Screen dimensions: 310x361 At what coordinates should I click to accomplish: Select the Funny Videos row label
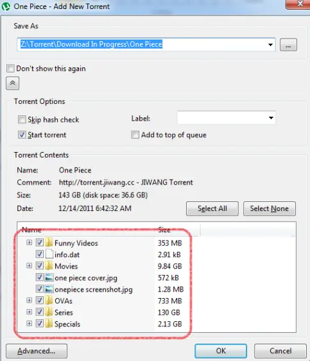point(76,243)
